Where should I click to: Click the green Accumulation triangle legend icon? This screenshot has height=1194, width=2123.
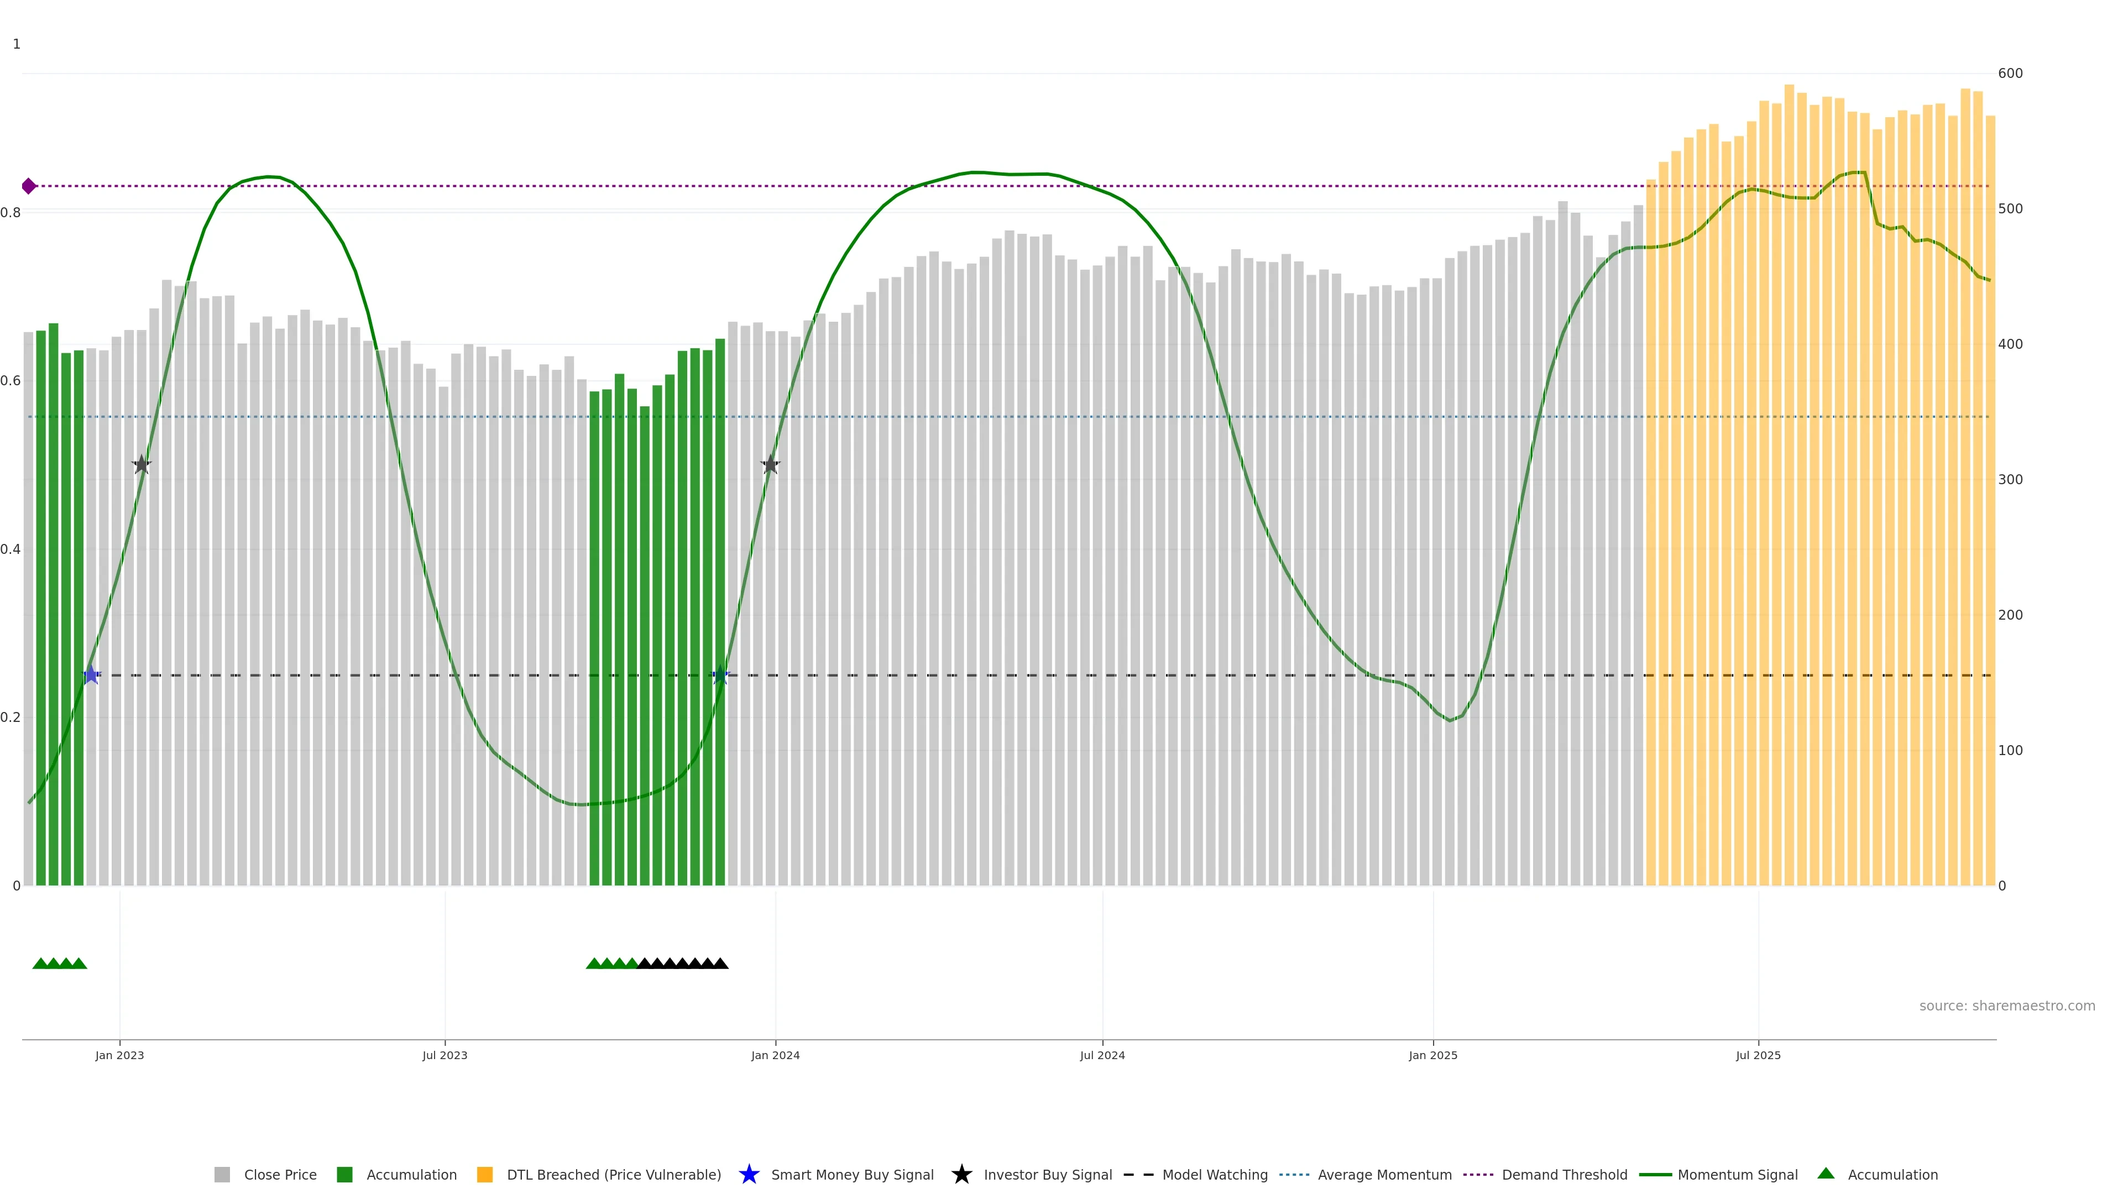click(x=1826, y=1174)
